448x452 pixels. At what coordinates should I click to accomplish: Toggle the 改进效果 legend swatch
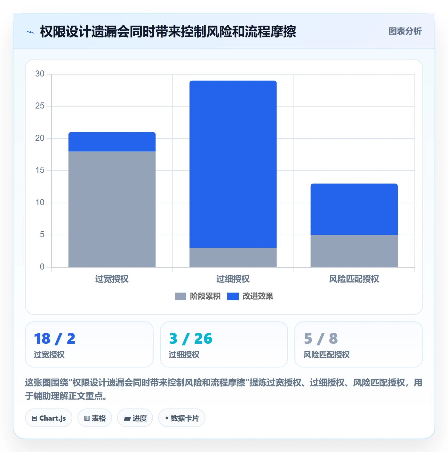click(233, 296)
